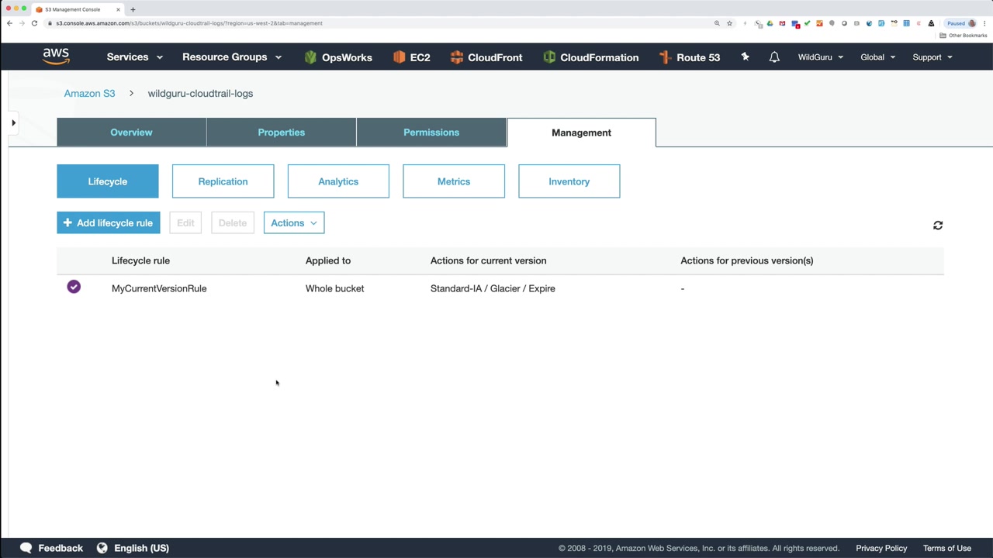Click the AWS logo home icon

click(56, 57)
